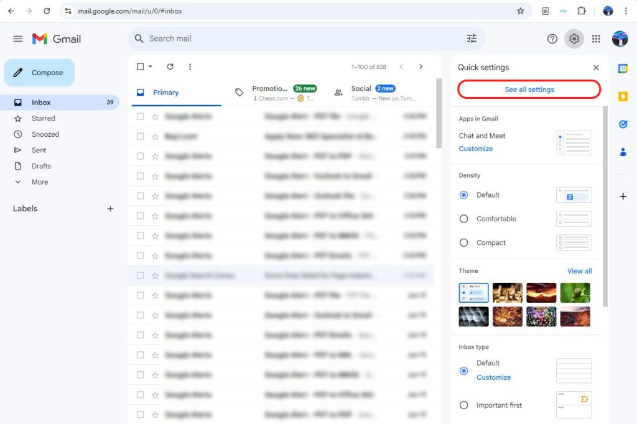The width and height of the screenshot is (637, 424).
Task: Open the Google account avatar
Action: [620, 39]
